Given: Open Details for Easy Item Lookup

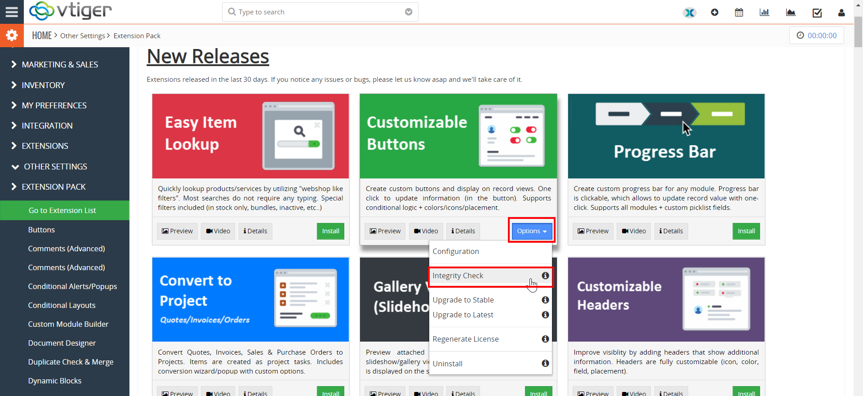Looking at the screenshot, I should click(x=255, y=231).
